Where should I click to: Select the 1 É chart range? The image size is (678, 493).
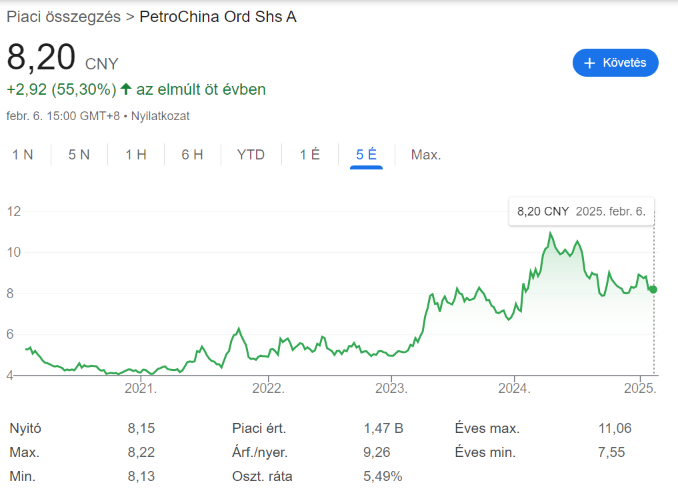click(x=309, y=154)
